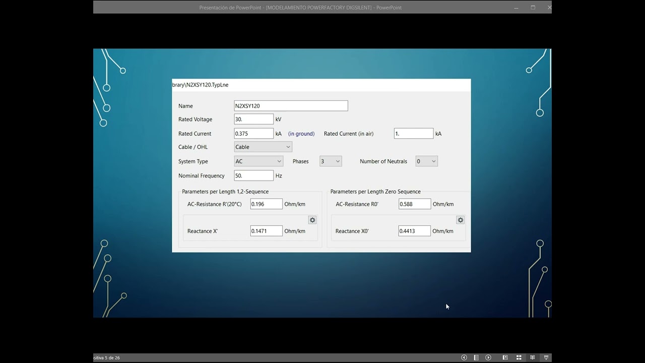Switch to Slide Sorter view icon
645x363 pixels.
click(x=519, y=357)
